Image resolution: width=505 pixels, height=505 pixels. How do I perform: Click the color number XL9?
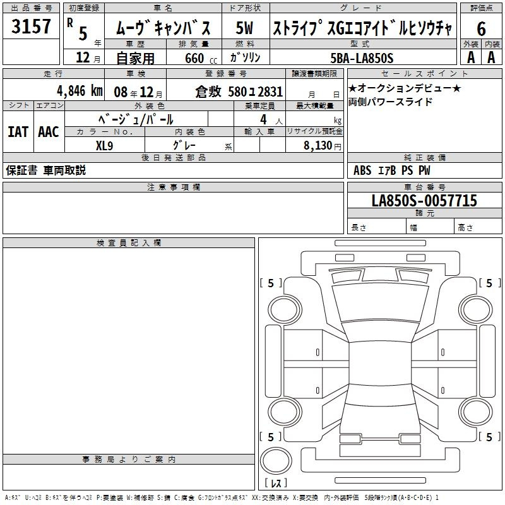[105, 145]
